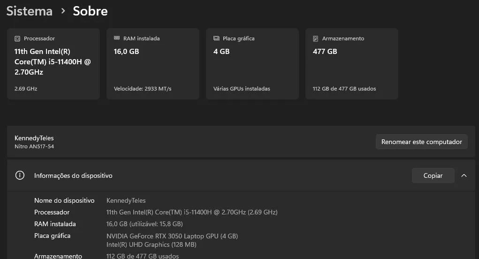Viewport: 479px width, 259px height.
Task: Click the Armazenamento drive icon
Action: click(x=316, y=38)
